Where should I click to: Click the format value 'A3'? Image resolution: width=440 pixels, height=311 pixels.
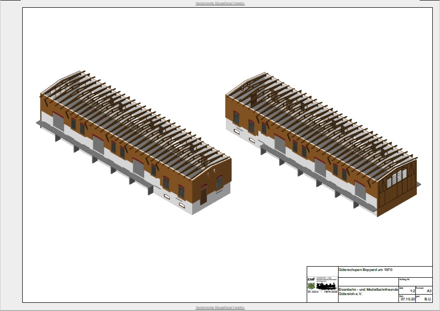coord(429,291)
